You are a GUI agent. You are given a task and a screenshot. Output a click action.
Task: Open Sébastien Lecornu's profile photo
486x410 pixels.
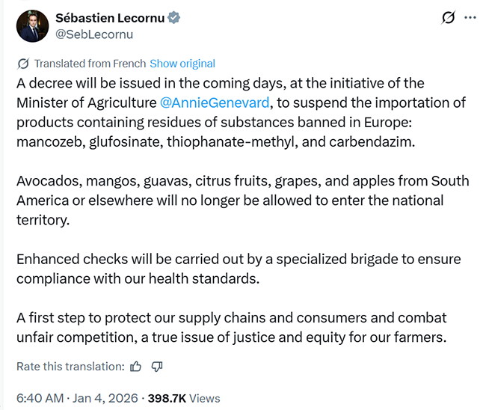coord(32,25)
